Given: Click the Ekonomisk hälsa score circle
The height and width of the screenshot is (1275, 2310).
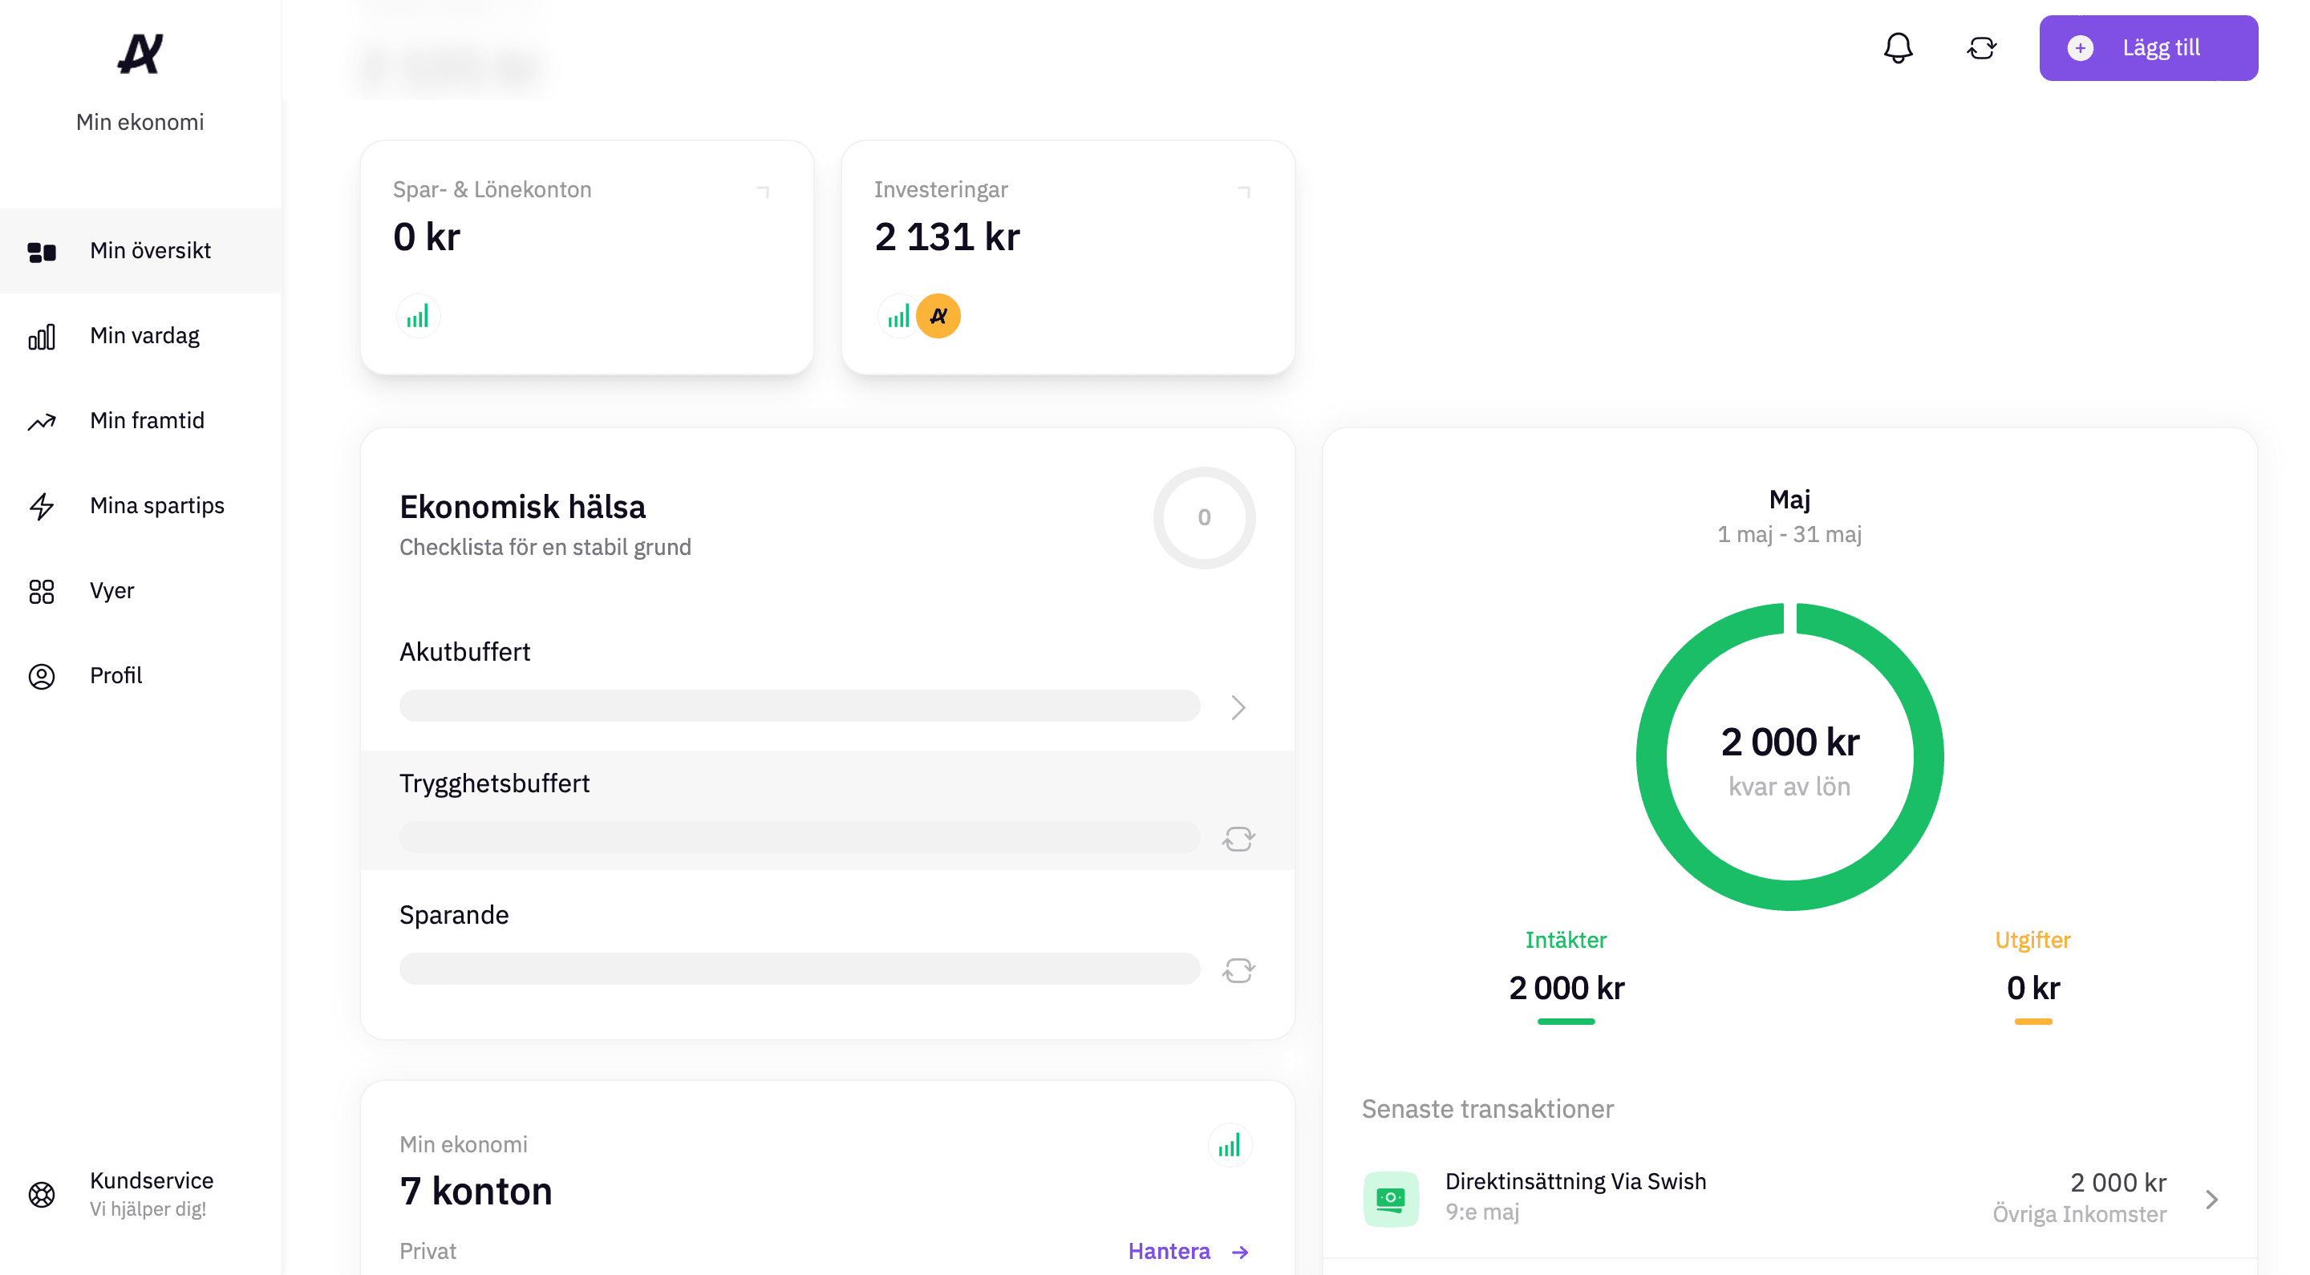Looking at the screenshot, I should [1203, 517].
